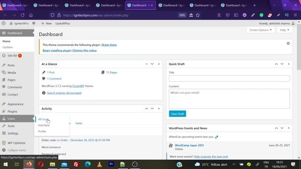Click the Quick Draft Content textarea
Viewport: 301px width, 169px height.
(230, 99)
